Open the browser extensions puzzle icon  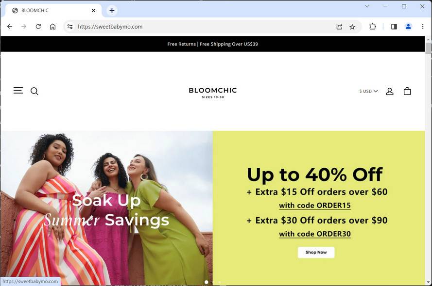tap(373, 26)
